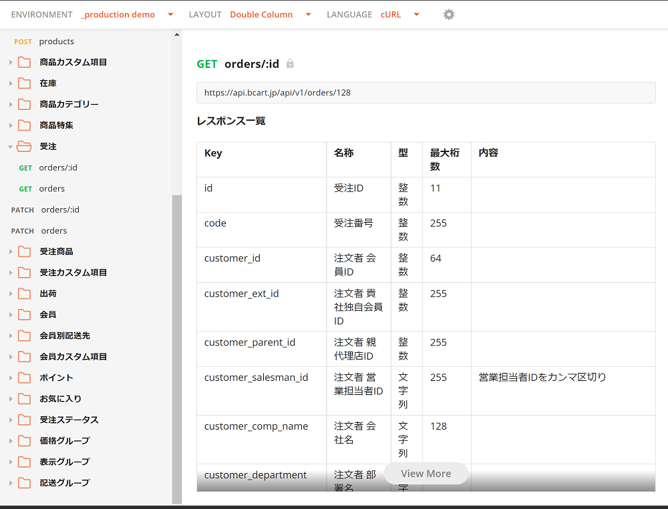This screenshot has height=509, width=668.
Task: Expand the 配送グループ folder arrow
Action: coord(10,483)
